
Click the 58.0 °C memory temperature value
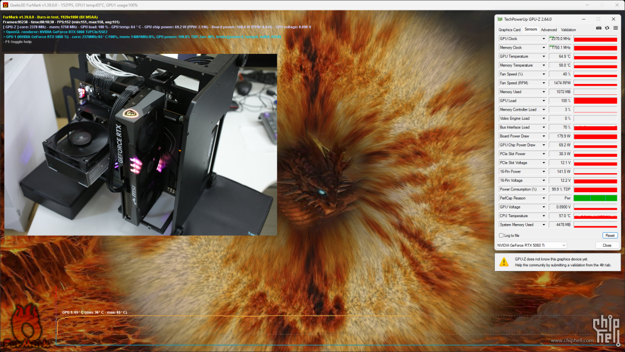(x=560, y=65)
